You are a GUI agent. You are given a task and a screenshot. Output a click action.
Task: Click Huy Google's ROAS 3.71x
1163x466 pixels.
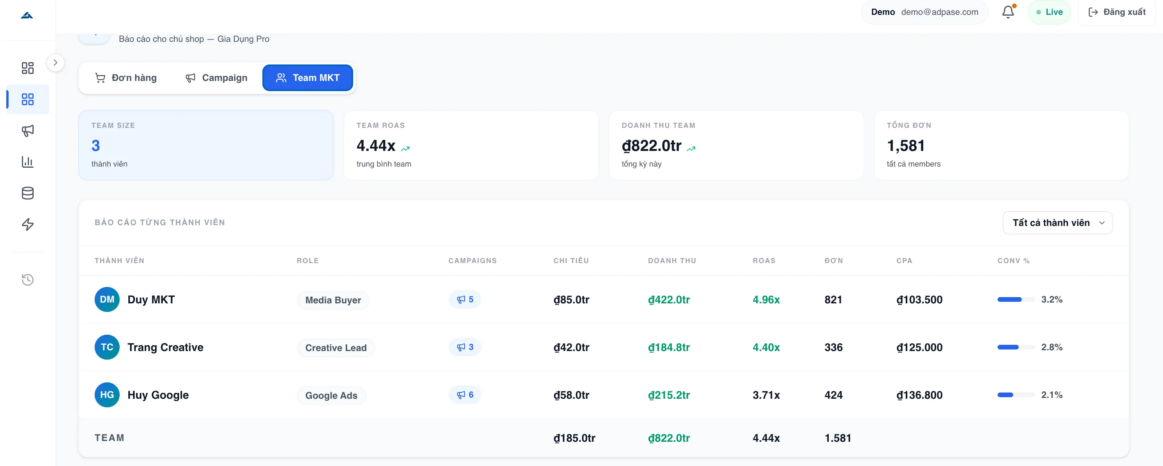(766, 395)
